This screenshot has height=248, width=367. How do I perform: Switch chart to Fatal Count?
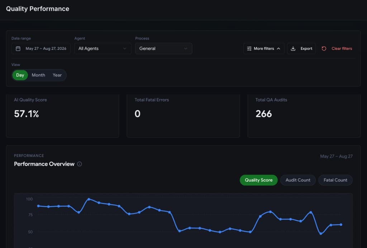[335, 180]
